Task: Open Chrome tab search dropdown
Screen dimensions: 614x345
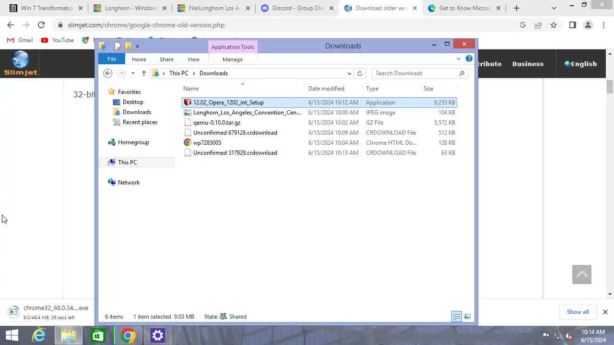Action: (554, 8)
